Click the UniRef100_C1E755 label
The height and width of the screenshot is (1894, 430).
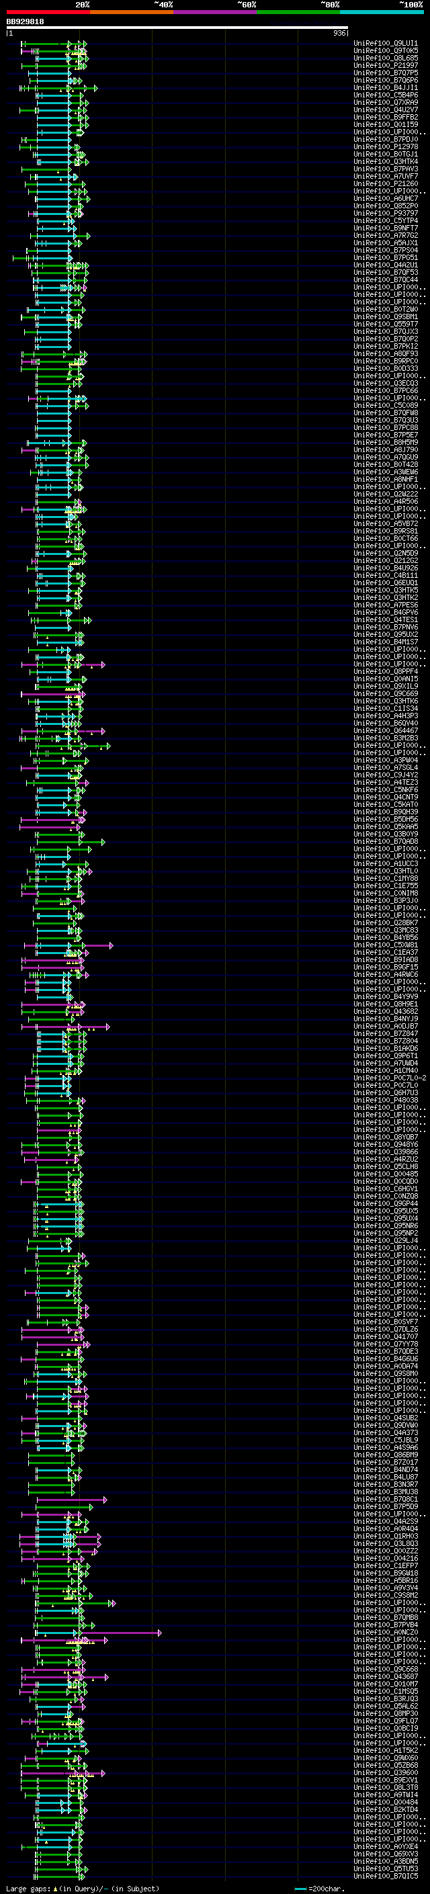(386, 886)
